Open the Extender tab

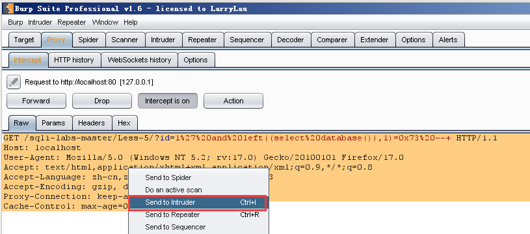tap(374, 40)
